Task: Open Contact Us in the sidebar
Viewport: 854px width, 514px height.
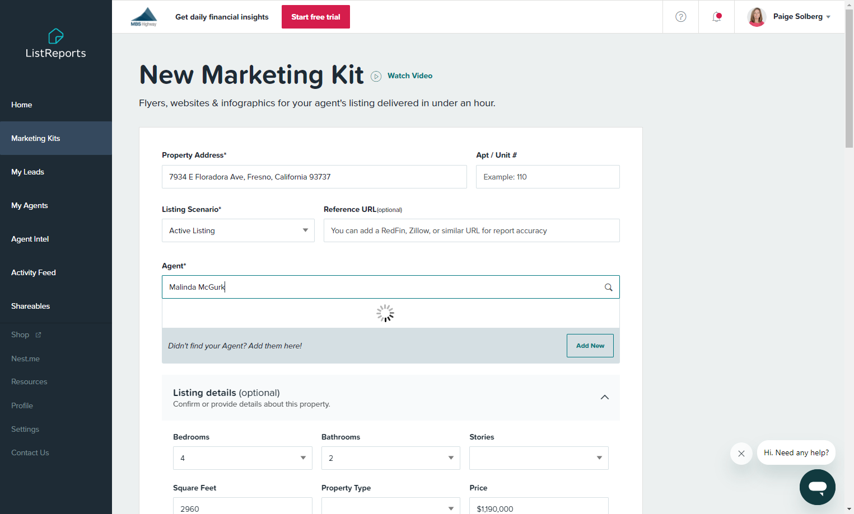Action: point(30,452)
